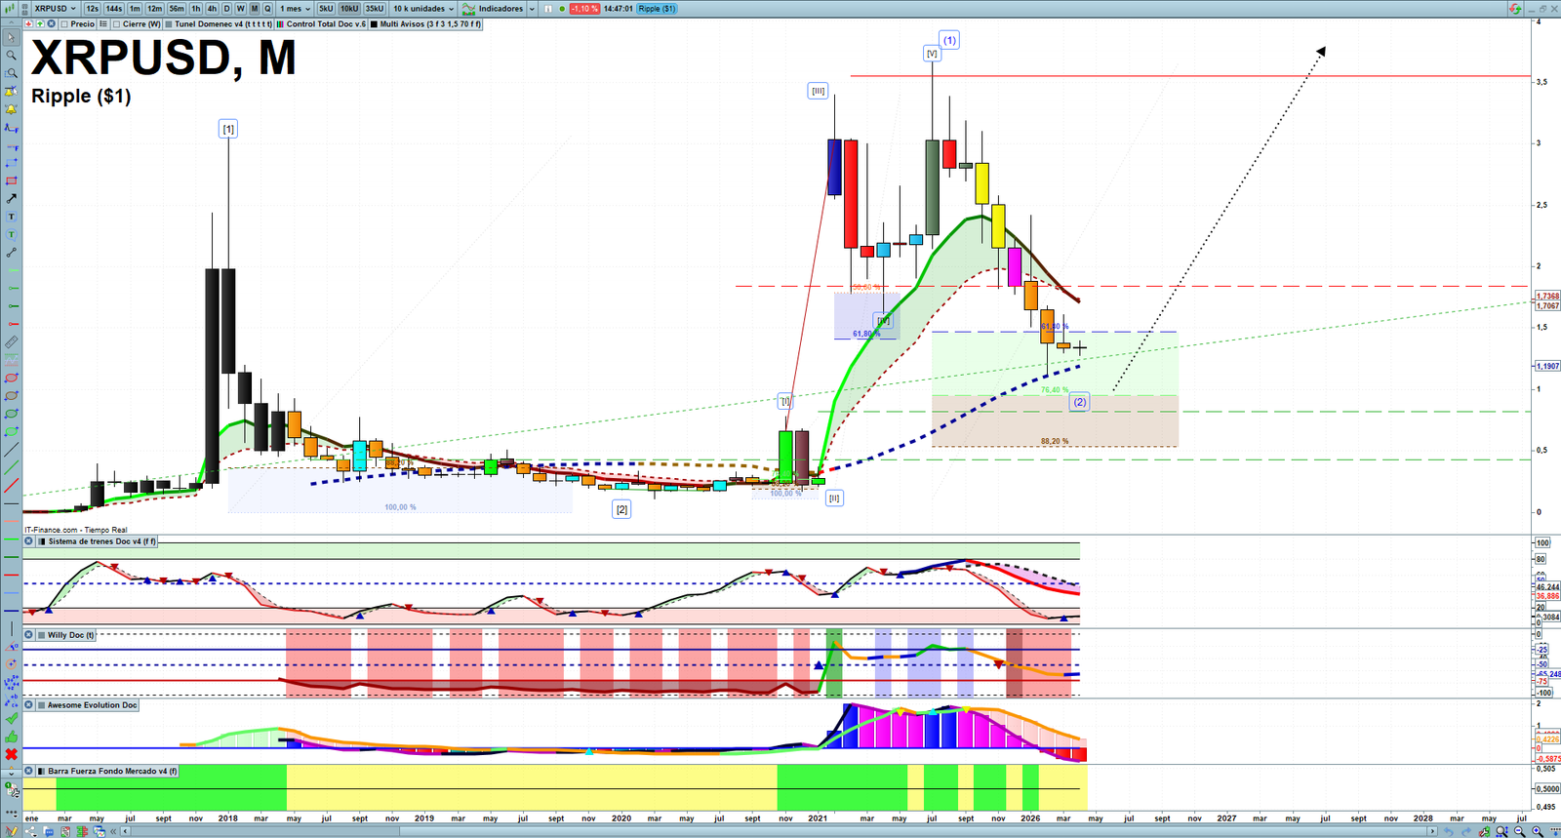Click the candlestick chart style icon
Viewport: 1561px width, 838px height.
12,9
